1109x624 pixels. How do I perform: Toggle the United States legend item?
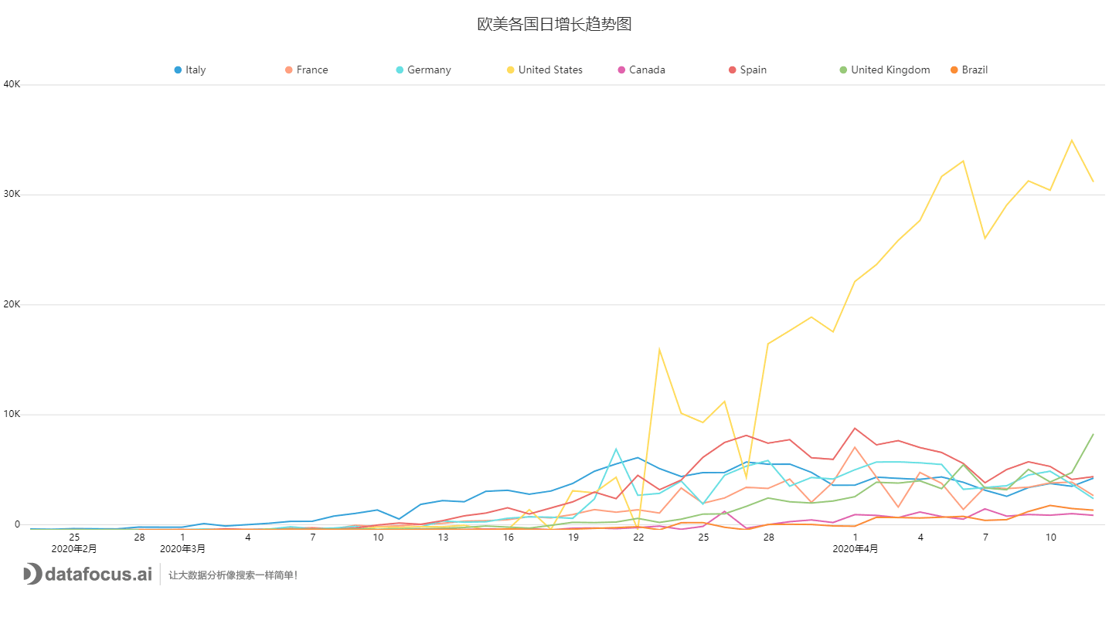tap(545, 70)
